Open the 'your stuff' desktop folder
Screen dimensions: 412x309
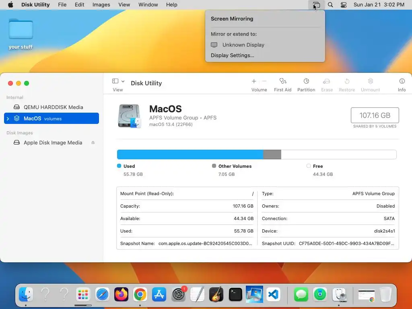pos(21,34)
